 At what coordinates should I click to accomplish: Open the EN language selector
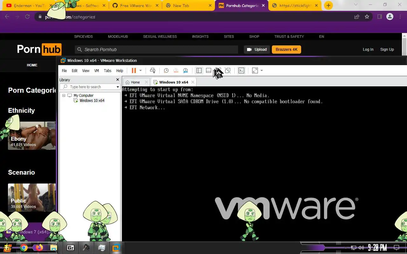(x=321, y=37)
